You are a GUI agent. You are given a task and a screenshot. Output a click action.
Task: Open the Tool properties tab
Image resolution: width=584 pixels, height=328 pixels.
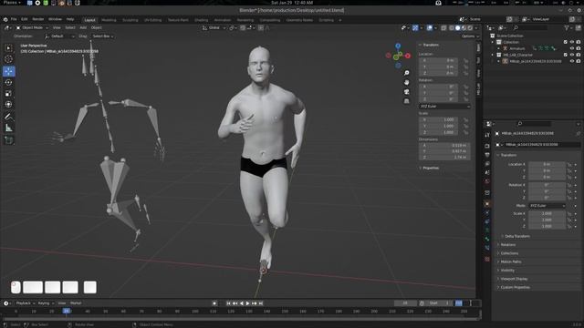click(x=487, y=135)
